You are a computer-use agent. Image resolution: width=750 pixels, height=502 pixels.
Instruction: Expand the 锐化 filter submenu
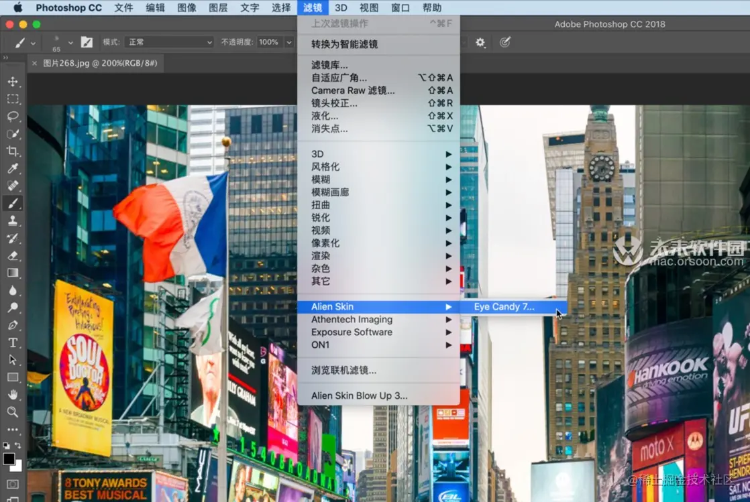click(378, 218)
